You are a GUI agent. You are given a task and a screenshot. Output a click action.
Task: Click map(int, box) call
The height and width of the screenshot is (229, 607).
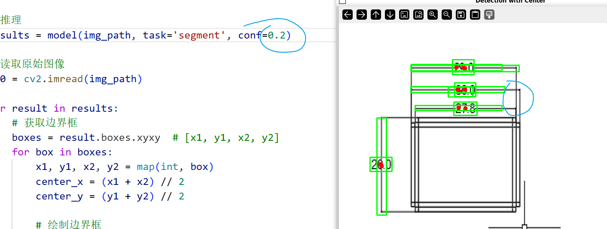175,167
